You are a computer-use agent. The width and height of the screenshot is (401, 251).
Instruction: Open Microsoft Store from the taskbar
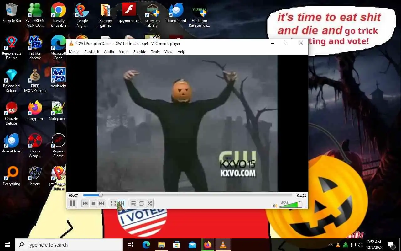(177, 245)
